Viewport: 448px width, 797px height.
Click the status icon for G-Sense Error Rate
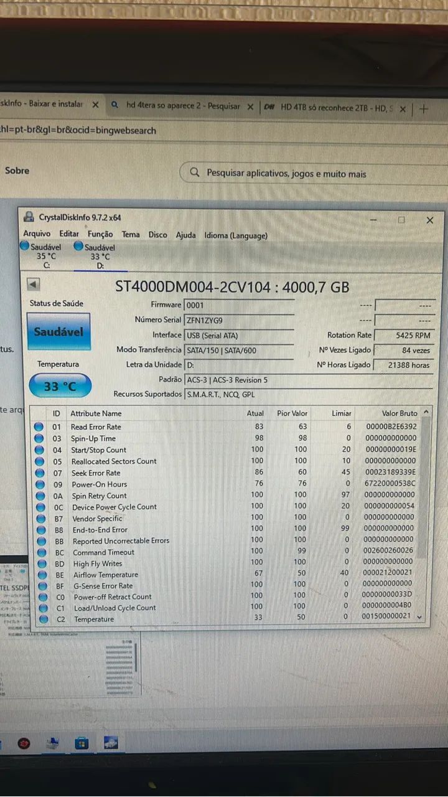[x=42, y=586]
